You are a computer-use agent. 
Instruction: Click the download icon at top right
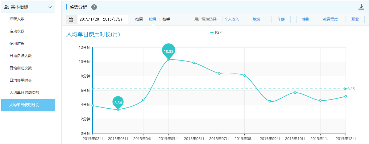(361, 7)
